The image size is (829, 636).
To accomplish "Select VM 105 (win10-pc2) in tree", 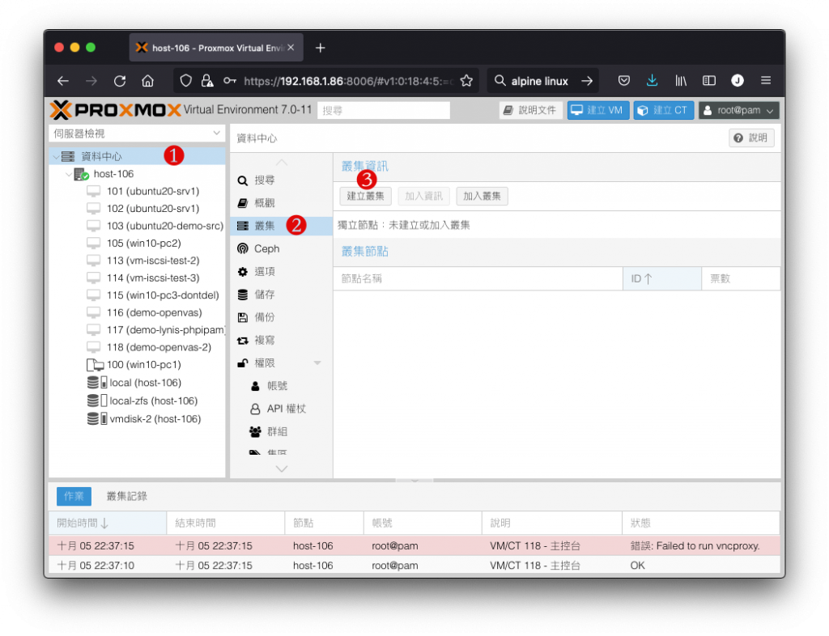I will pos(138,243).
